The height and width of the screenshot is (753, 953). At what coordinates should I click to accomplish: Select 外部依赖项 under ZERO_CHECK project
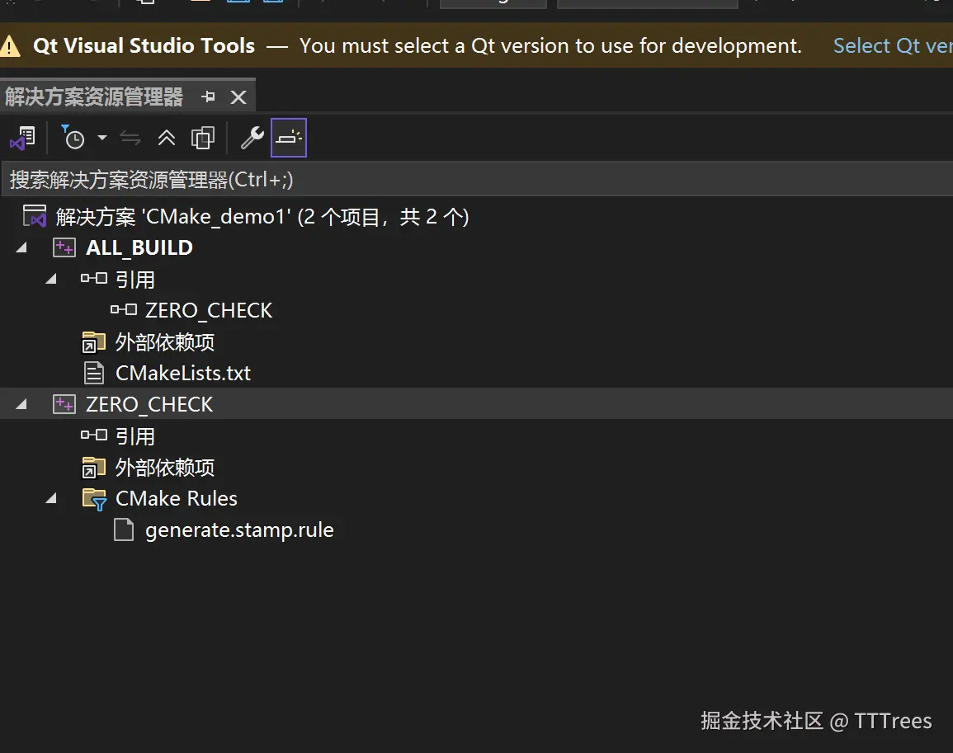pyautogui.click(x=165, y=468)
